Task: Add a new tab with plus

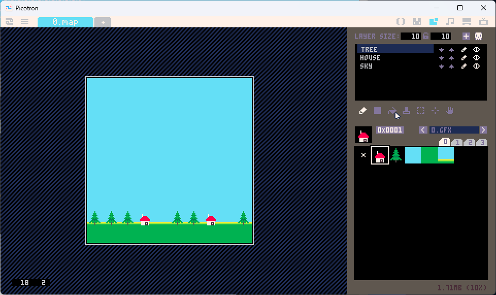Action: click(103, 23)
